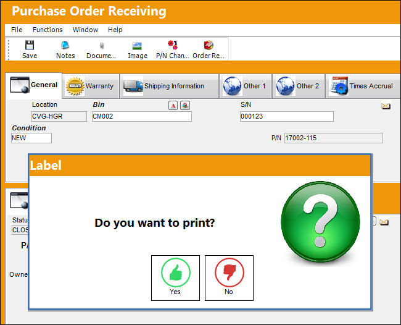
Task: Click the Order Receiving toolbar icon
Action: [209, 49]
